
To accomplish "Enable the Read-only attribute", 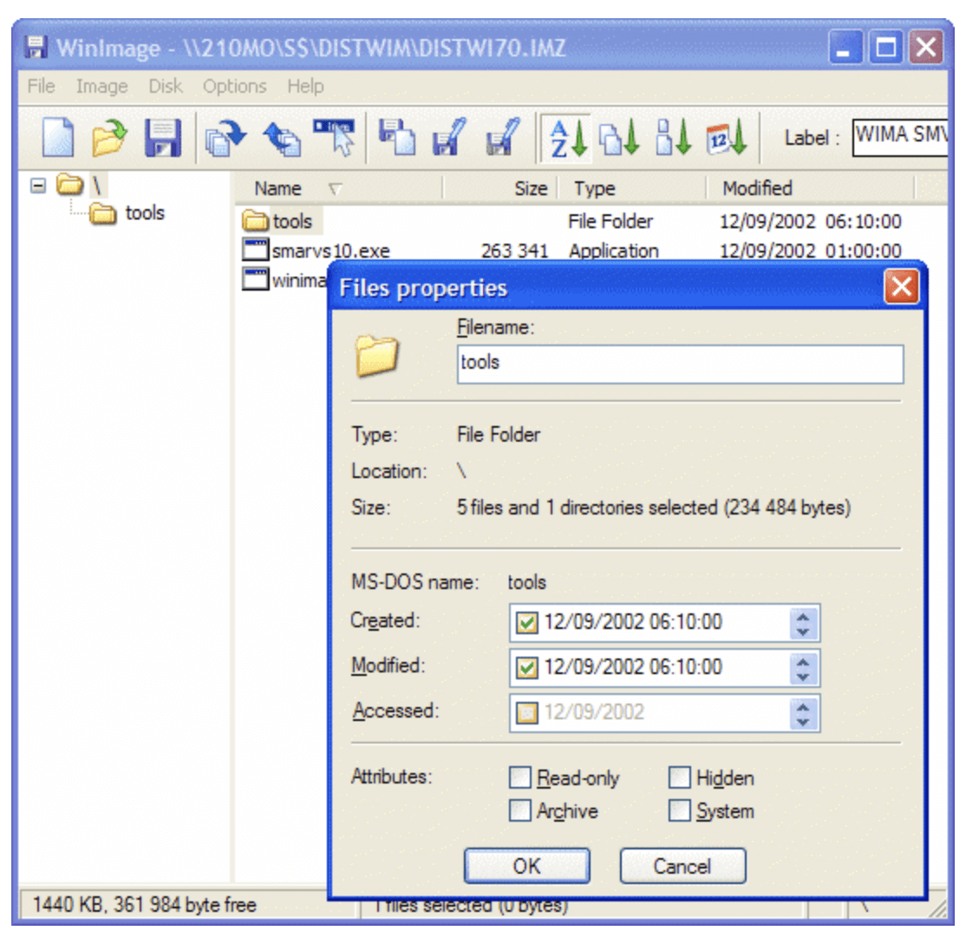I will (520, 778).
